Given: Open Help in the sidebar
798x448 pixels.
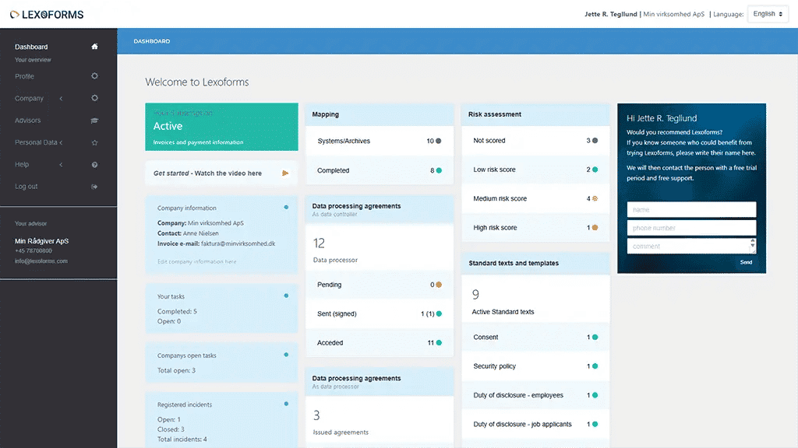Looking at the screenshot, I should (x=22, y=165).
